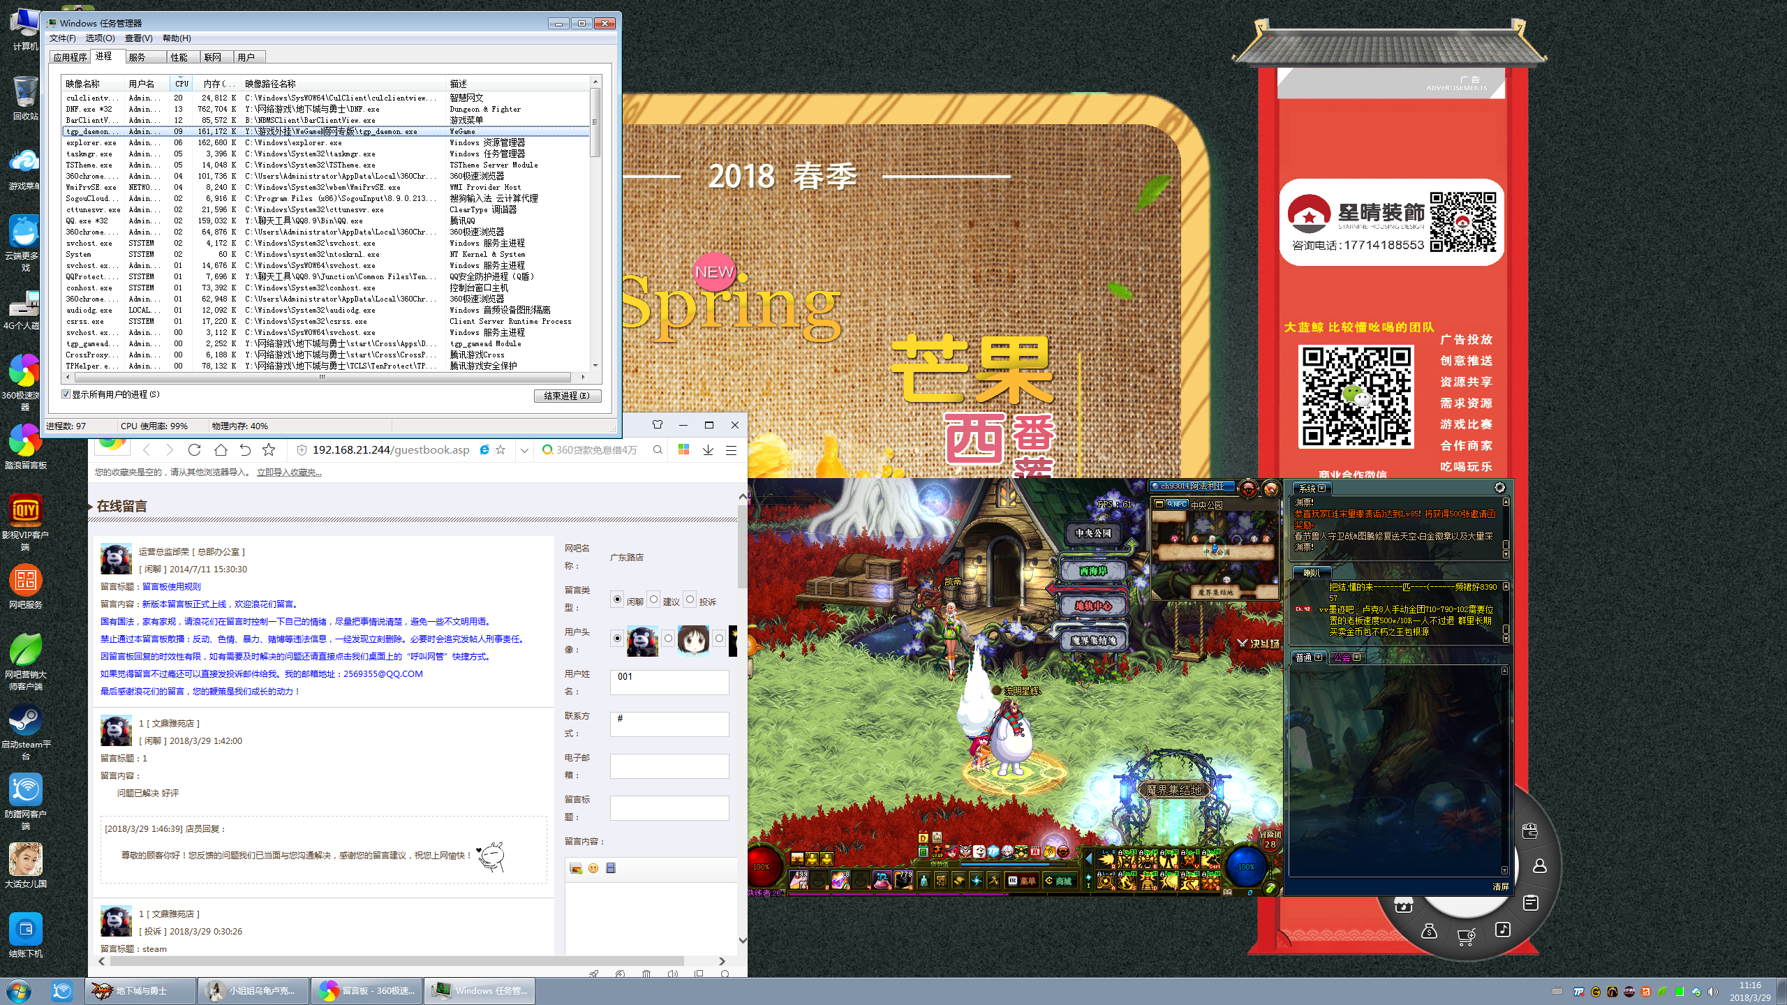Open the game chat settings gear

coord(1499,487)
